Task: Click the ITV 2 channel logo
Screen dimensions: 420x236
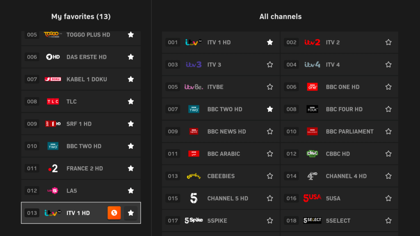Action: pos(312,42)
